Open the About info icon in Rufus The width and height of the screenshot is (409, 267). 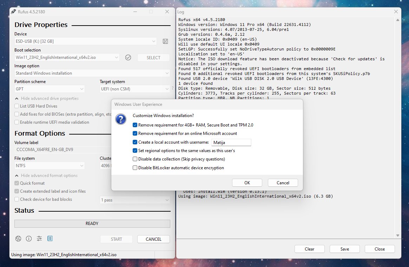[29, 239]
